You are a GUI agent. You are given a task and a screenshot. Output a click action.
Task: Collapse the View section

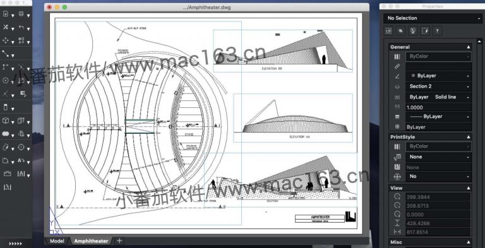tap(469, 188)
